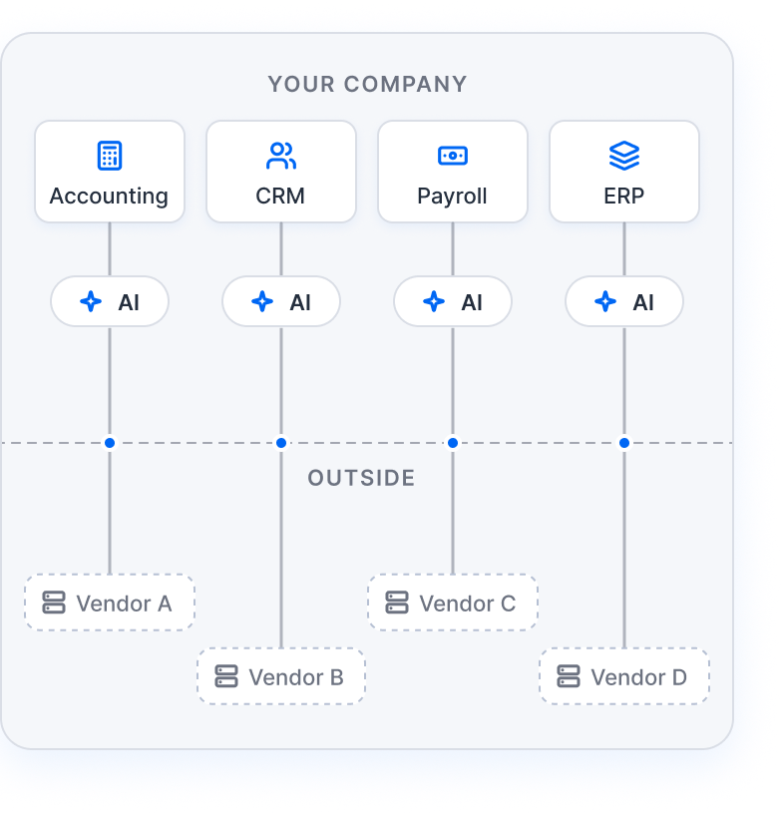Viewport: 782px width, 814px height.
Task: Click the AI label below CRM
Action: click(300, 302)
